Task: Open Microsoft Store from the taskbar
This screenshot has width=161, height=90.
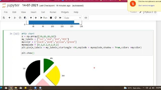Action: 6,88
